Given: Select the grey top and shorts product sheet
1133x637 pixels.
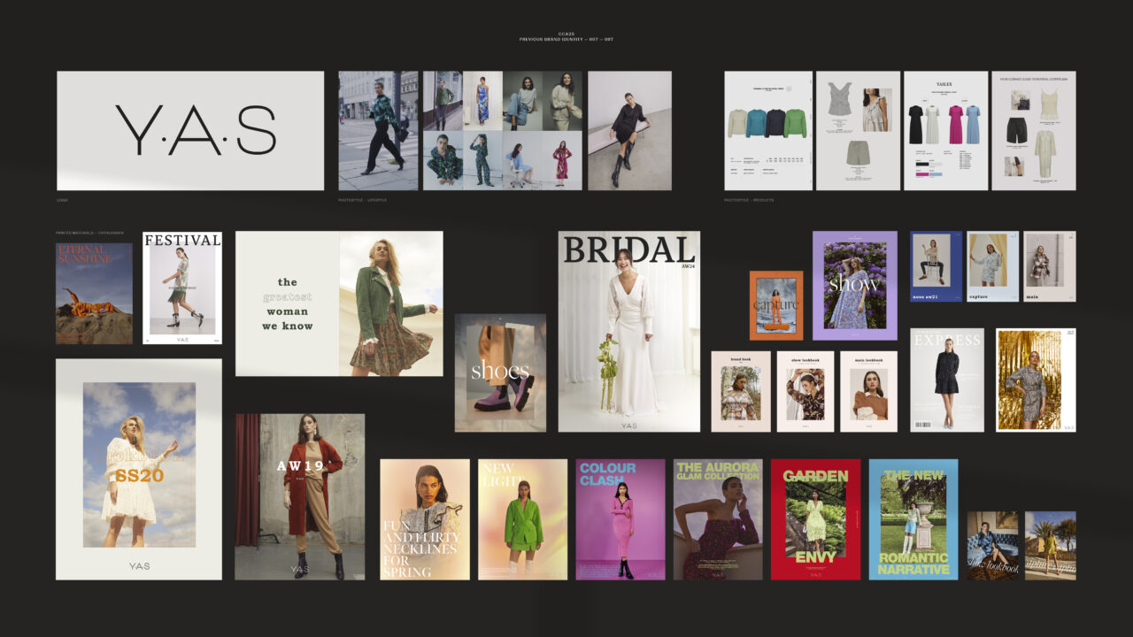Looking at the screenshot, I should click(858, 131).
